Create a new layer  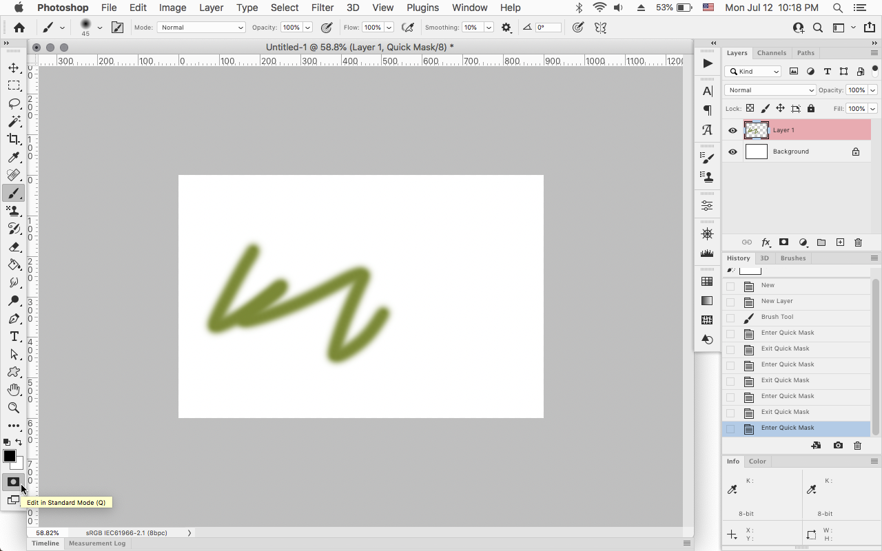(840, 242)
